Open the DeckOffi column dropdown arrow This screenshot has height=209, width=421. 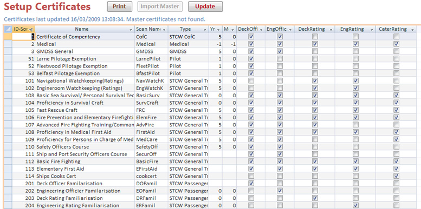coord(261,30)
